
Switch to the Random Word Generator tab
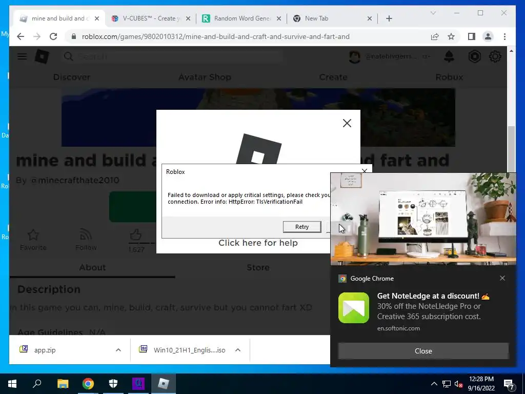click(x=242, y=18)
